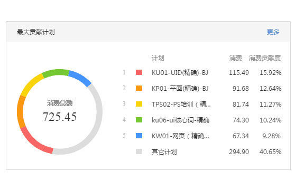Select plan KP01-平面(精确)-BJ
296x190 pixels.
tap(180, 89)
